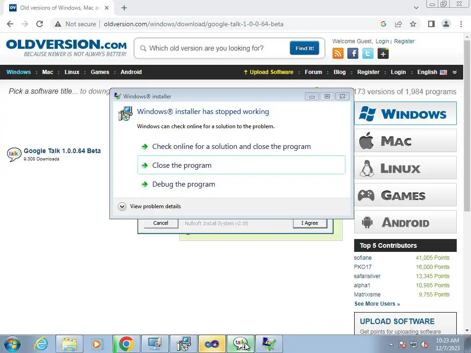Expand View problem details
The height and width of the screenshot is (353, 471).
point(149,206)
